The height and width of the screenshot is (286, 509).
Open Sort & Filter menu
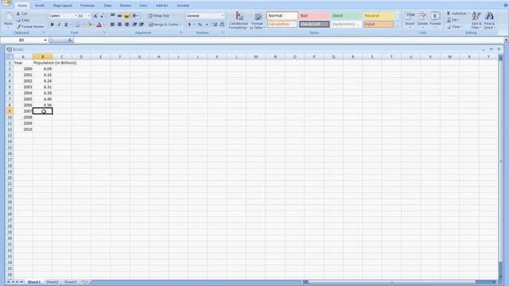476,20
